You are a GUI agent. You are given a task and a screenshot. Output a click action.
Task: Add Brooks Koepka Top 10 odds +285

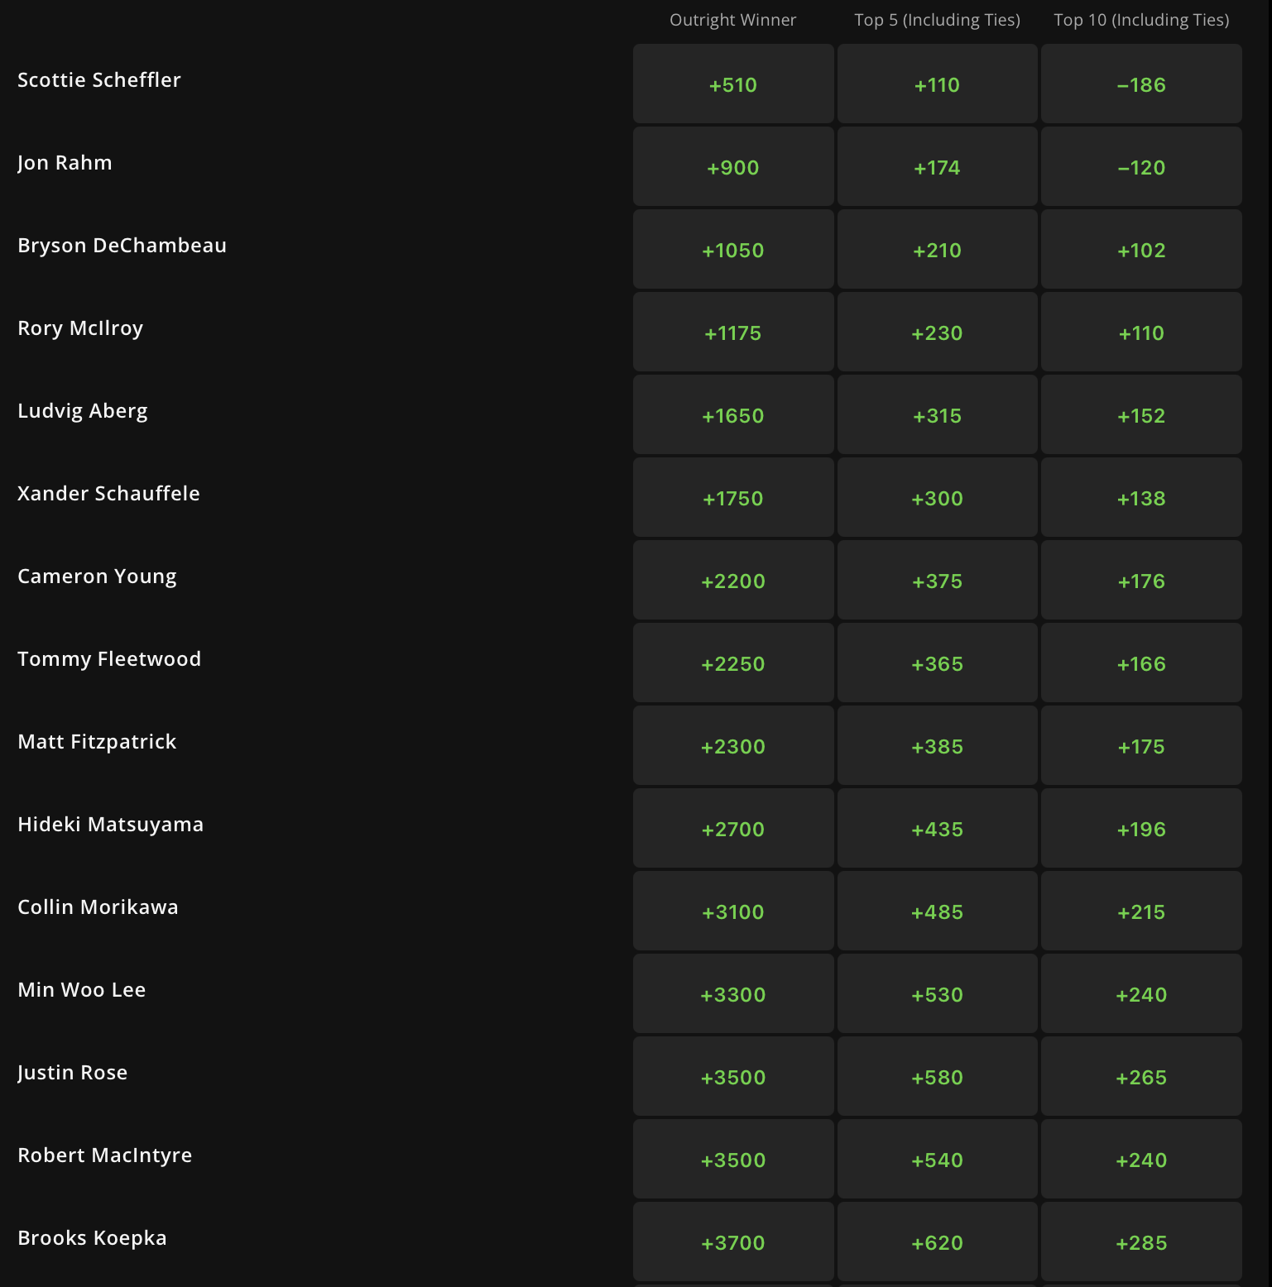tap(1141, 1242)
